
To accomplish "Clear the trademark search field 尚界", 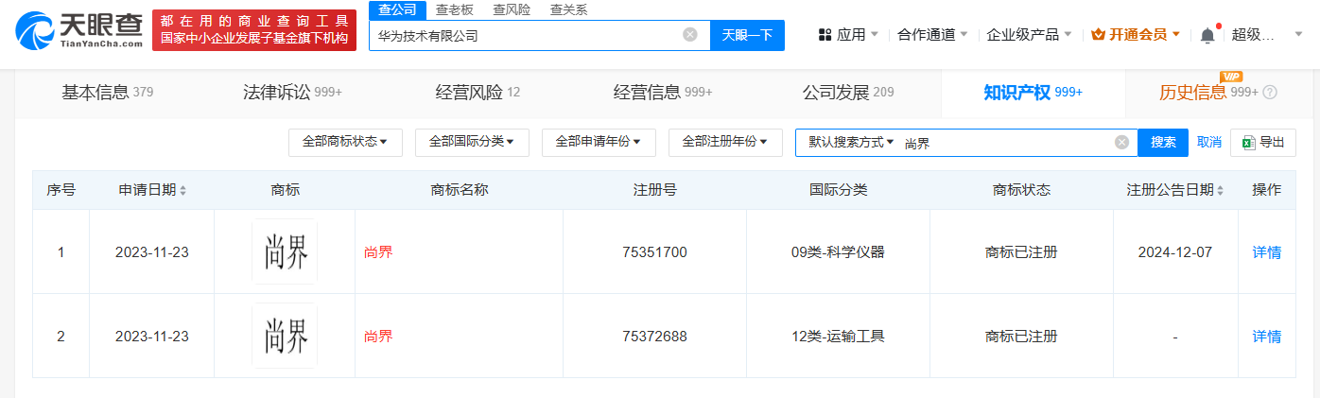I will [x=1121, y=142].
